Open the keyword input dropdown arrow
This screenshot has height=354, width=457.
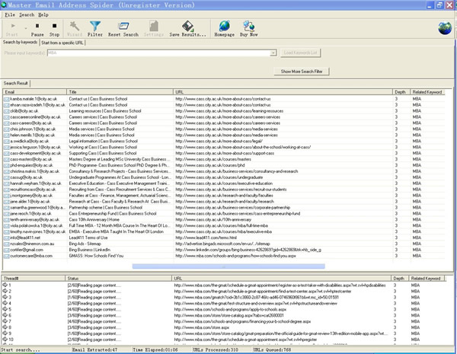click(273, 53)
